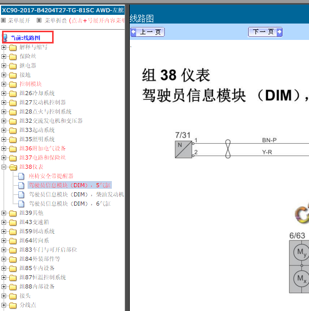
Task: Expand 组26冷却系统 tree node
Action: (4, 93)
